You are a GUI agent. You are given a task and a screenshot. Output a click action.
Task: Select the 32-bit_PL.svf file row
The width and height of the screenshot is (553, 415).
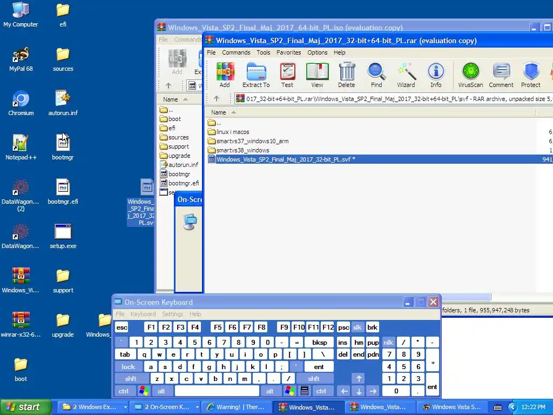pos(380,159)
